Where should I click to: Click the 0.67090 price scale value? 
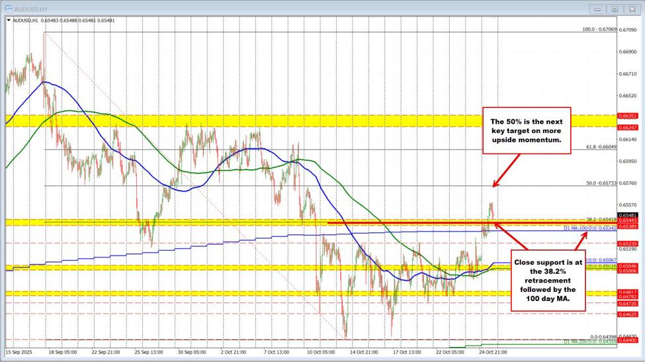coord(628,30)
